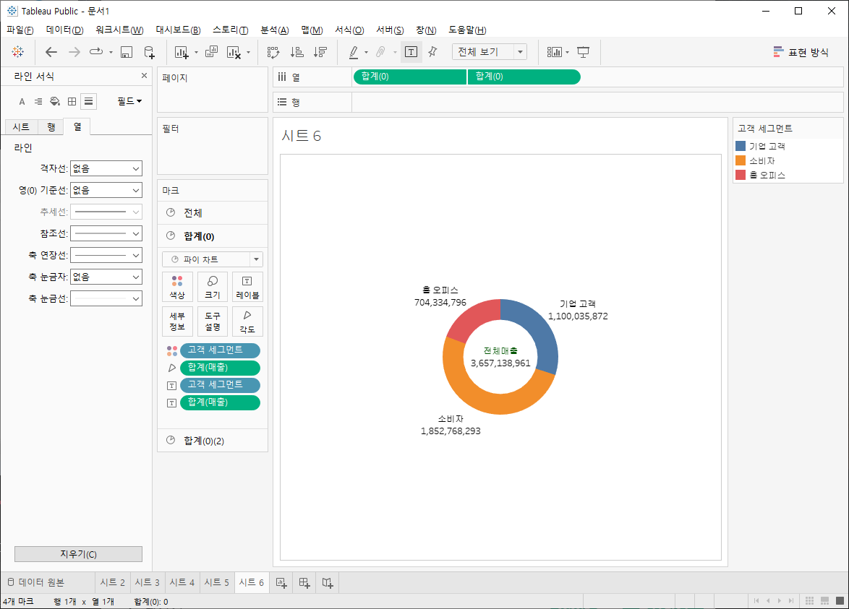Toggle the show mark labels T button

point(411,52)
